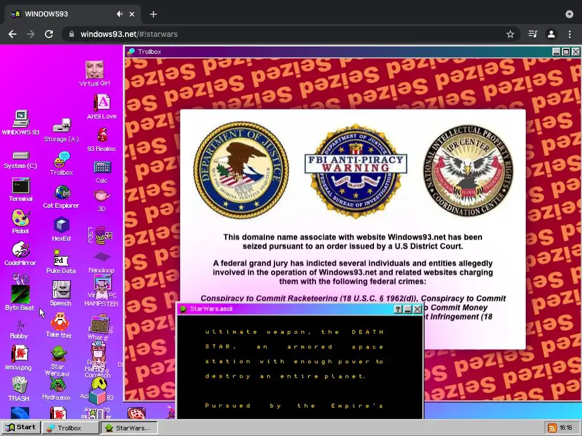The image size is (582, 436).
Task: Maximize the Trollbox window
Action: (x=566, y=52)
